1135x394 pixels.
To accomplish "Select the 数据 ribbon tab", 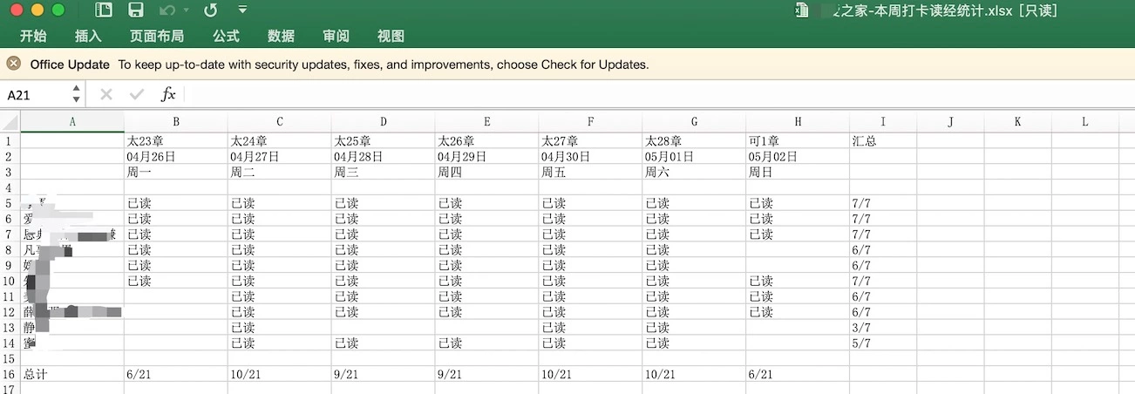I will pos(281,36).
